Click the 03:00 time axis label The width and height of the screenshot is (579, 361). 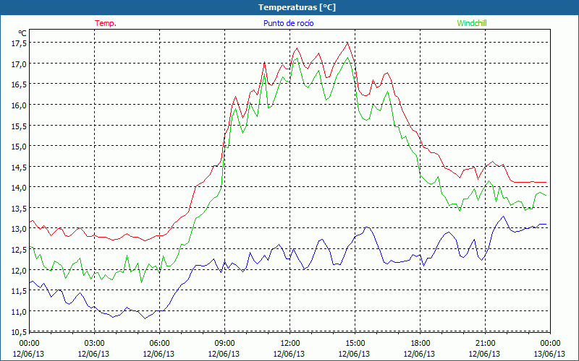coord(94,344)
